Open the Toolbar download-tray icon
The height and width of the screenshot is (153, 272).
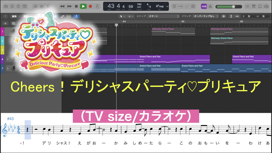(25, 6)
